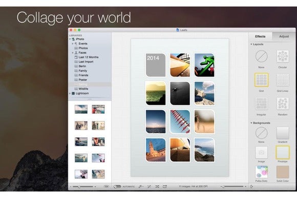Click the 2014 gray title tile
The width and height of the screenshot is (297, 198).
156,65
